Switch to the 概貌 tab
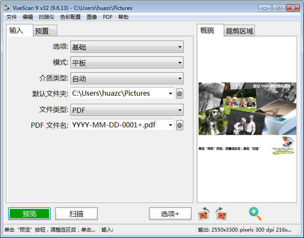 click(210, 30)
